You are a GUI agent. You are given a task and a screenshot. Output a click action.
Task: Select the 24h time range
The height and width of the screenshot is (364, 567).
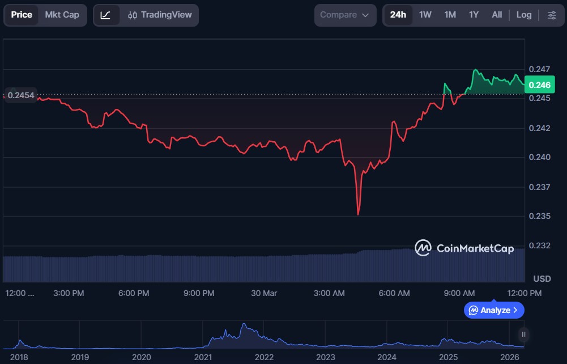pos(398,15)
